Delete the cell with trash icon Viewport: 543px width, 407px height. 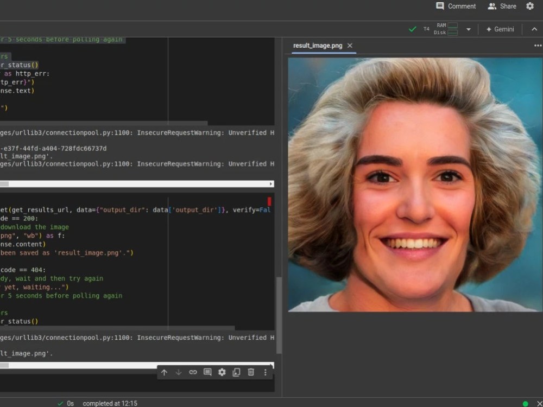pyautogui.click(x=251, y=372)
